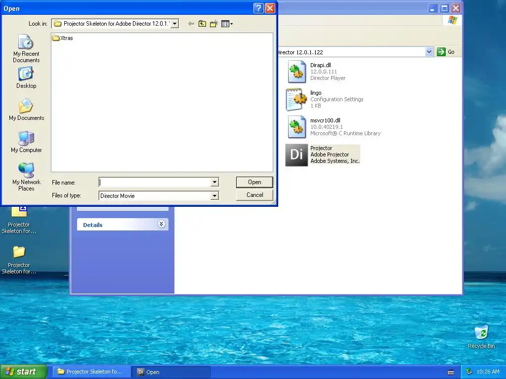Expand the Look in folder dropdown
506x379 pixels.
(x=174, y=24)
